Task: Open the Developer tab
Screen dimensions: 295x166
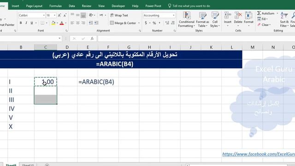Action: coord(118,6)
